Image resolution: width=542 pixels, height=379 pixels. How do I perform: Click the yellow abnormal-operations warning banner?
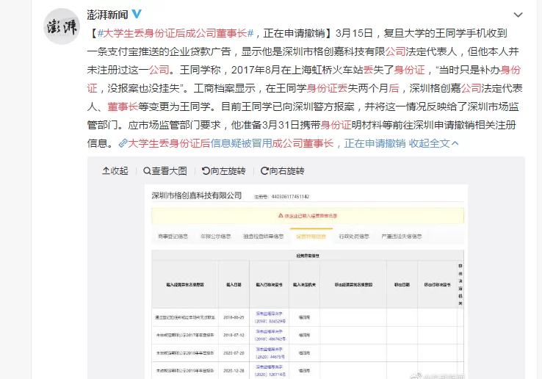click(x=308, y=215)
